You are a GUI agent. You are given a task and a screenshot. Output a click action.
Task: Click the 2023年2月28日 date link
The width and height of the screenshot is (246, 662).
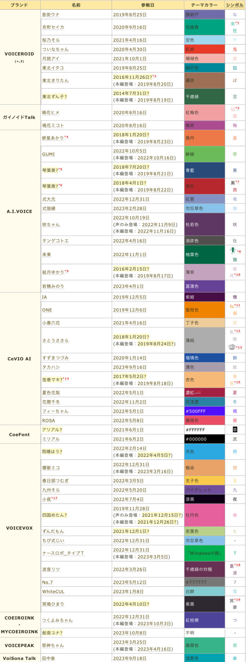pyautogui.click(x=130, y=209)
